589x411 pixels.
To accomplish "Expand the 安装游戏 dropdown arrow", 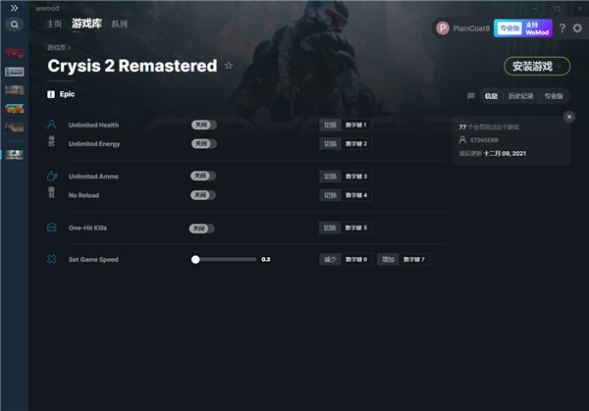I will point(561,66).
